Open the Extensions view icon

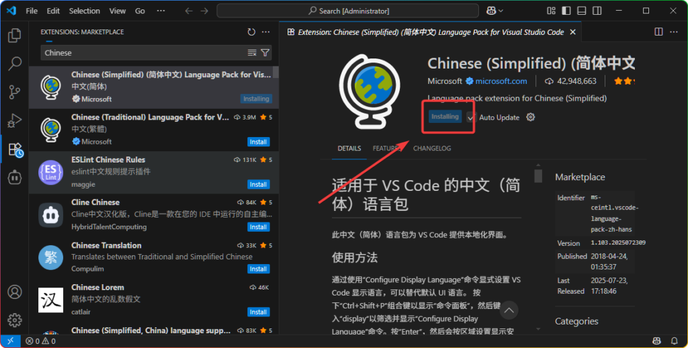(15, 150)
